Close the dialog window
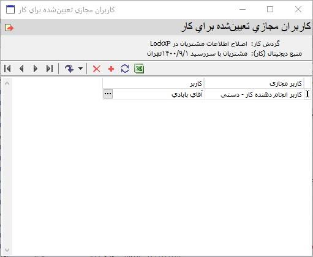Image resolution: width=313 pixels, height=257 pixels. click(298, 9)
